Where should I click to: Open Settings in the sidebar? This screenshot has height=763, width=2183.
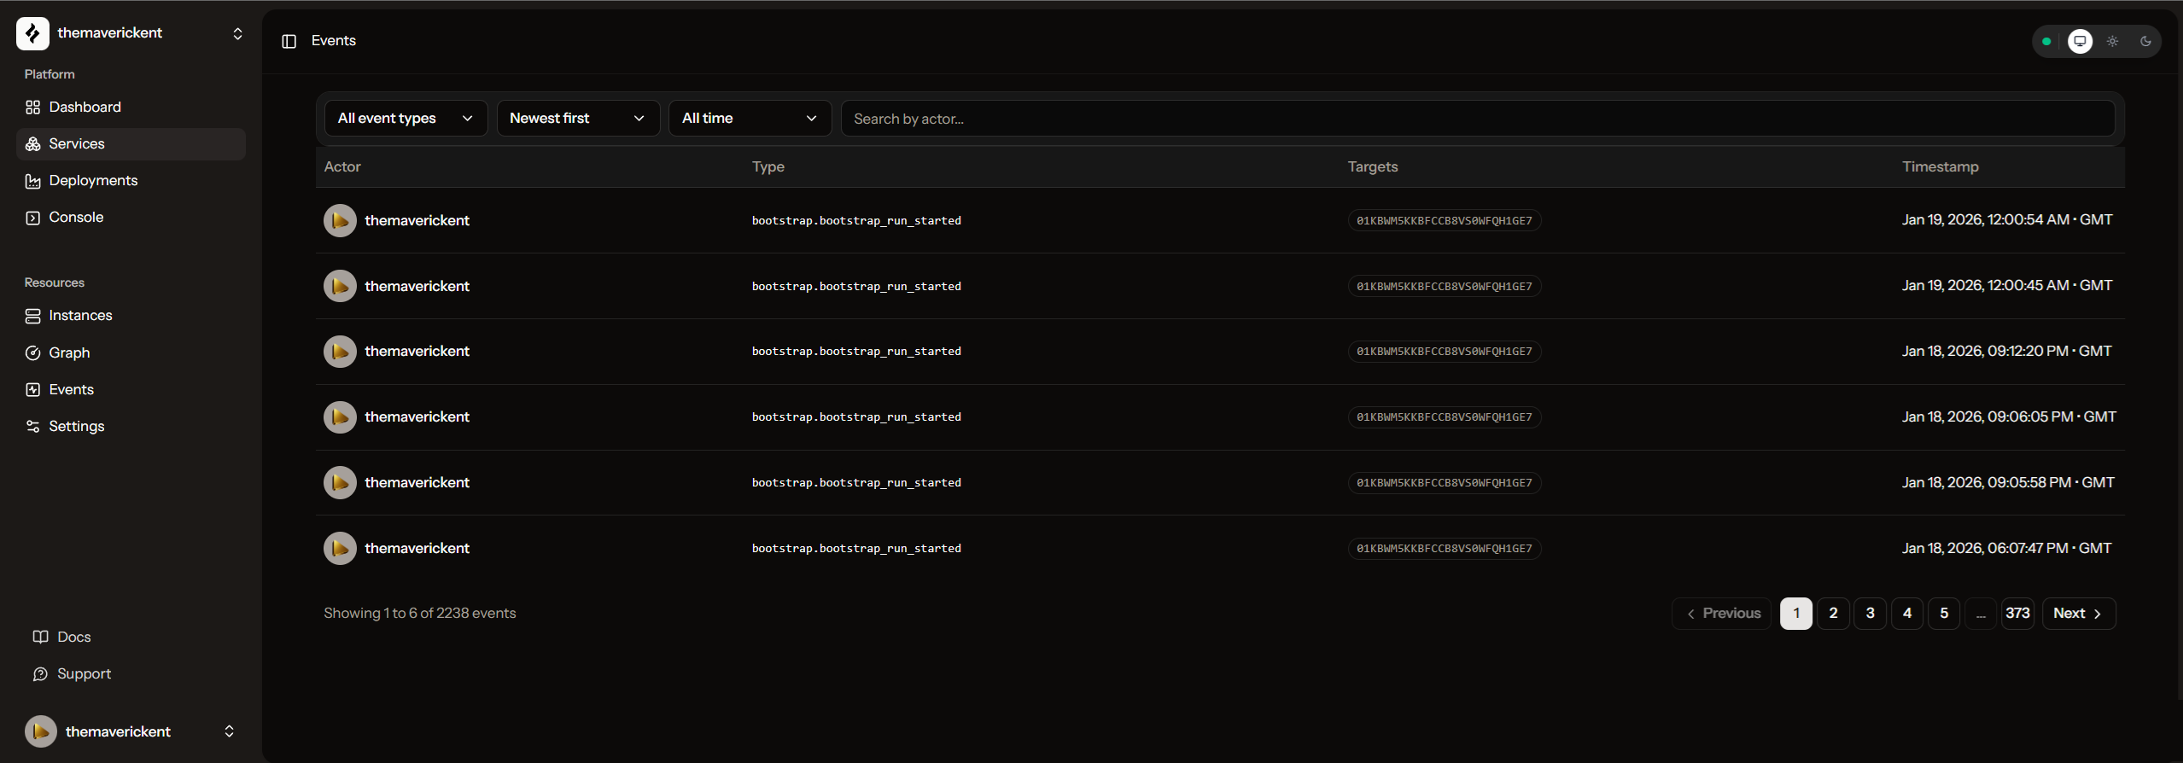point(76,426)
